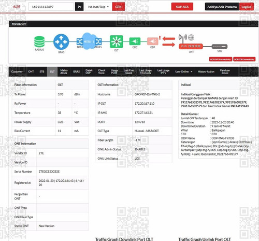Click Fiber Length value -1 M
Viewport: 259px width, 241px height.
click(138, 140)
